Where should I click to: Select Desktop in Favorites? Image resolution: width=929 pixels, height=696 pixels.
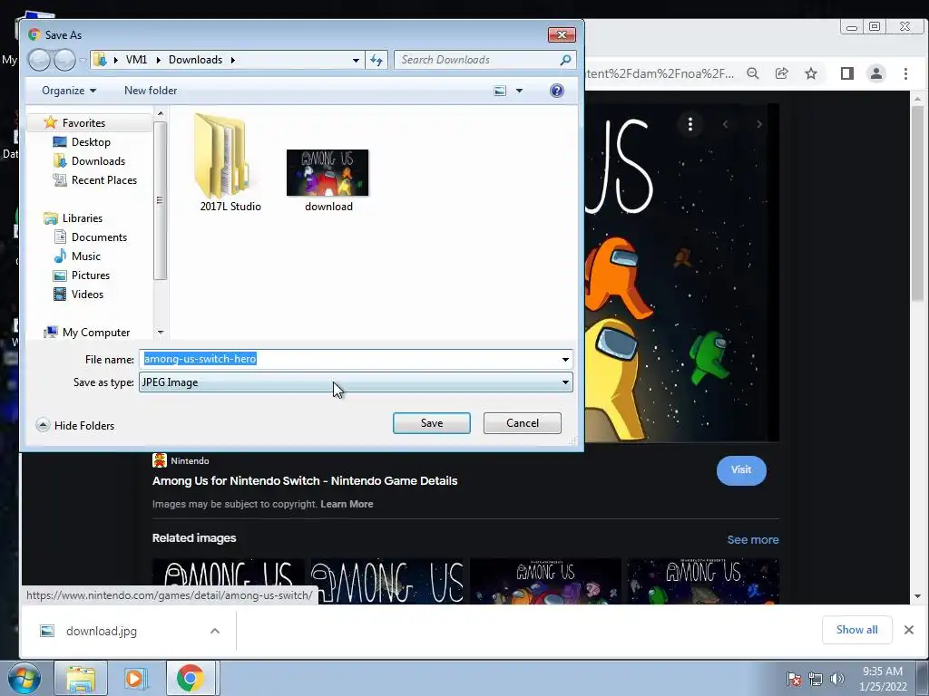(x=91, y=142)
